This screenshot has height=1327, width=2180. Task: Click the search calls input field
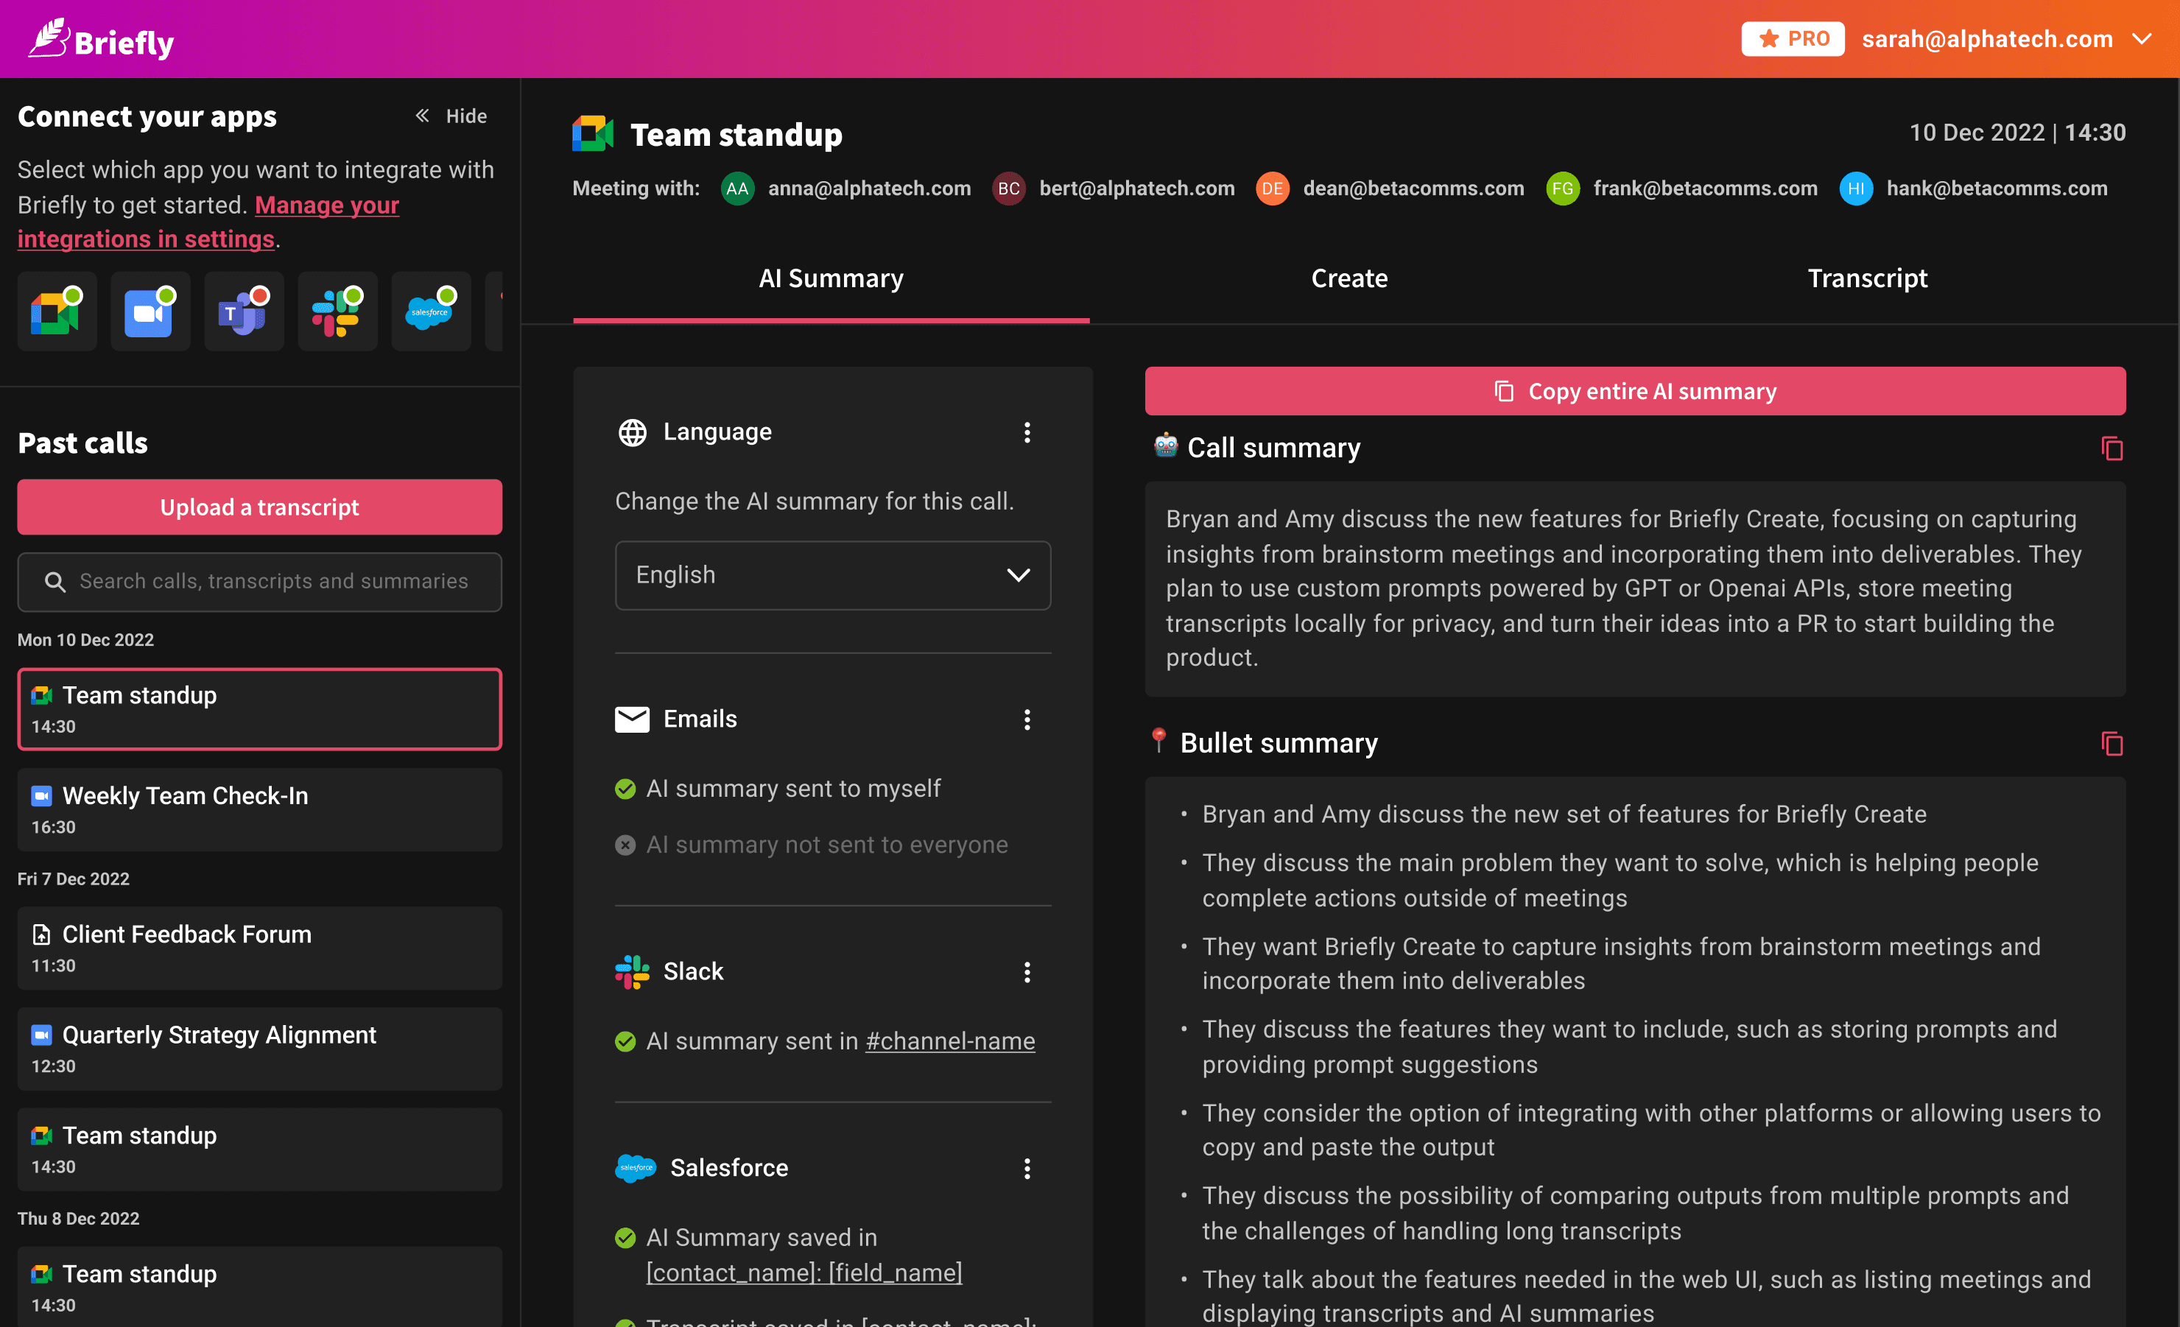coord(272,581)
